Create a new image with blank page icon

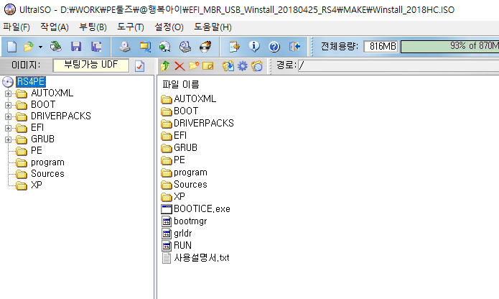tap(11, 47)
